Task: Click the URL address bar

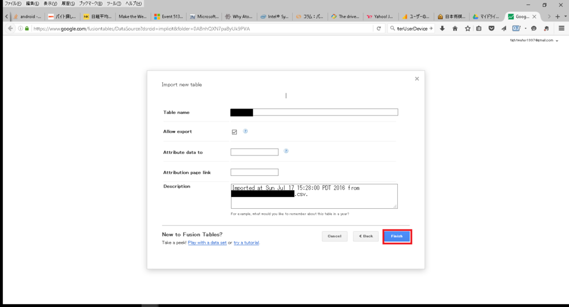Action: 201,29
